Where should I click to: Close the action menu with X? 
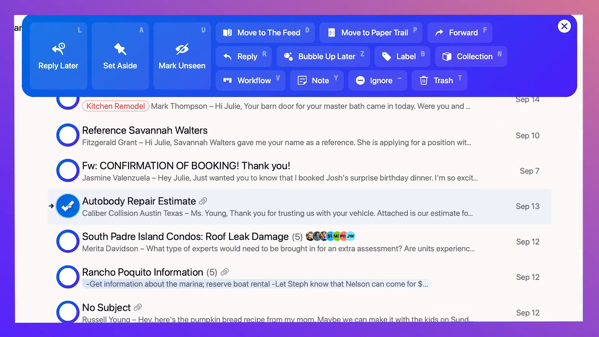564,26
